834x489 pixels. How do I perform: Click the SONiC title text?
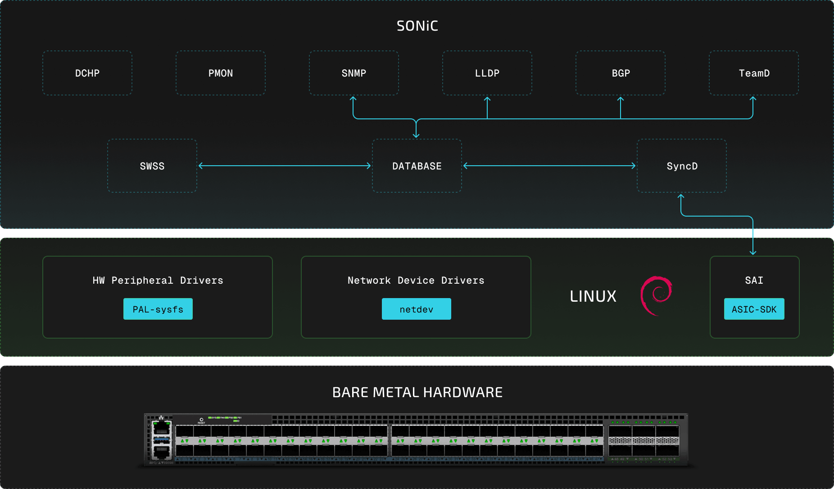[417, 26]
